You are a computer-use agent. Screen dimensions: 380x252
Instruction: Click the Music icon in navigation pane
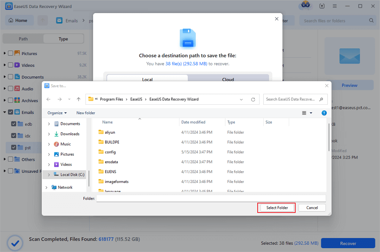tap(56, 144)
